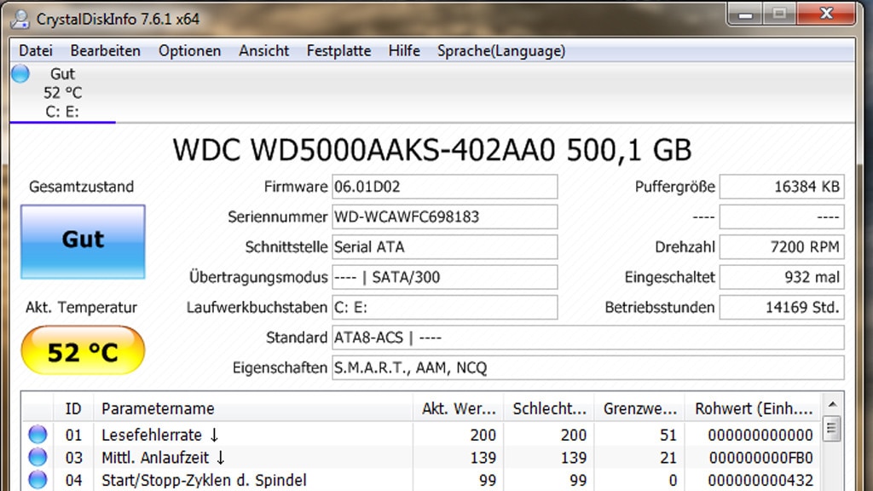Click the Seriennummer field WD-WCAWFC698183
This screenshot has width=873, height=491.
click(x=445, y=217)
